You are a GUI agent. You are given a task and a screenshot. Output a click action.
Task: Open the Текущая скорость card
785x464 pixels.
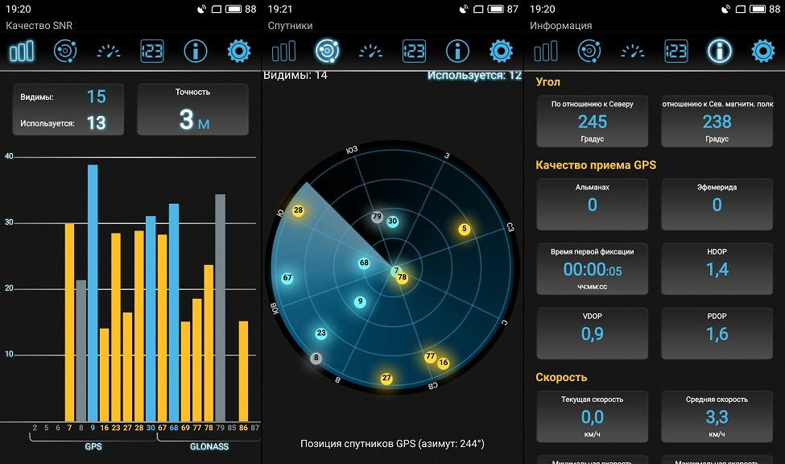[x=593, y=417]
